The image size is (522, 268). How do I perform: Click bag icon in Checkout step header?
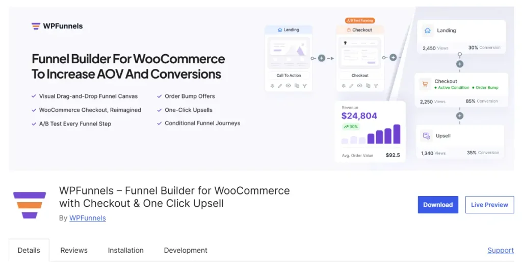click(x=349, y=30)
